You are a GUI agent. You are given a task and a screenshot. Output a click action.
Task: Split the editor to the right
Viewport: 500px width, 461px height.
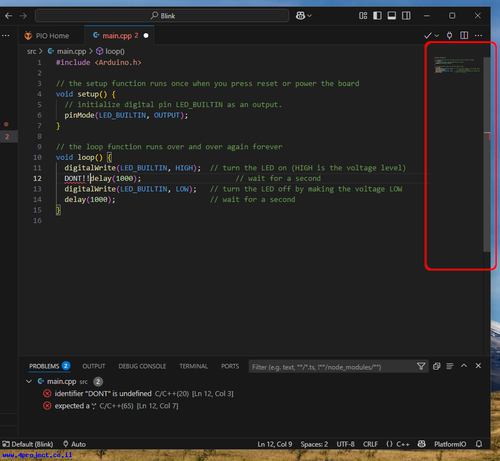464,36
